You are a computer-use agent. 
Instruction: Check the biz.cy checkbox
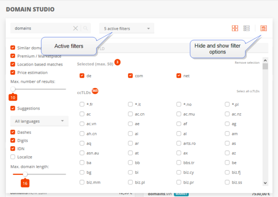[179, 172]
